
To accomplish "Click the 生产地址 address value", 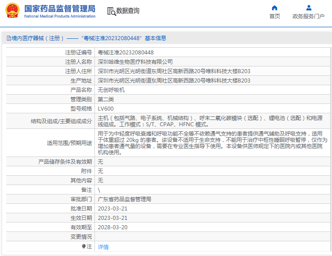I will [x=174, y=80].
